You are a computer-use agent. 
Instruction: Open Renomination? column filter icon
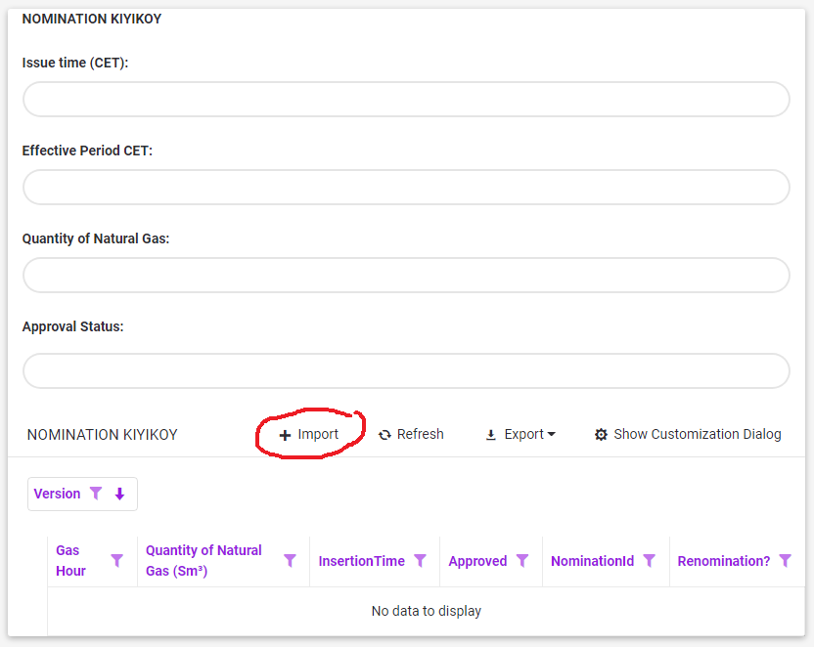tap(785, 561)
